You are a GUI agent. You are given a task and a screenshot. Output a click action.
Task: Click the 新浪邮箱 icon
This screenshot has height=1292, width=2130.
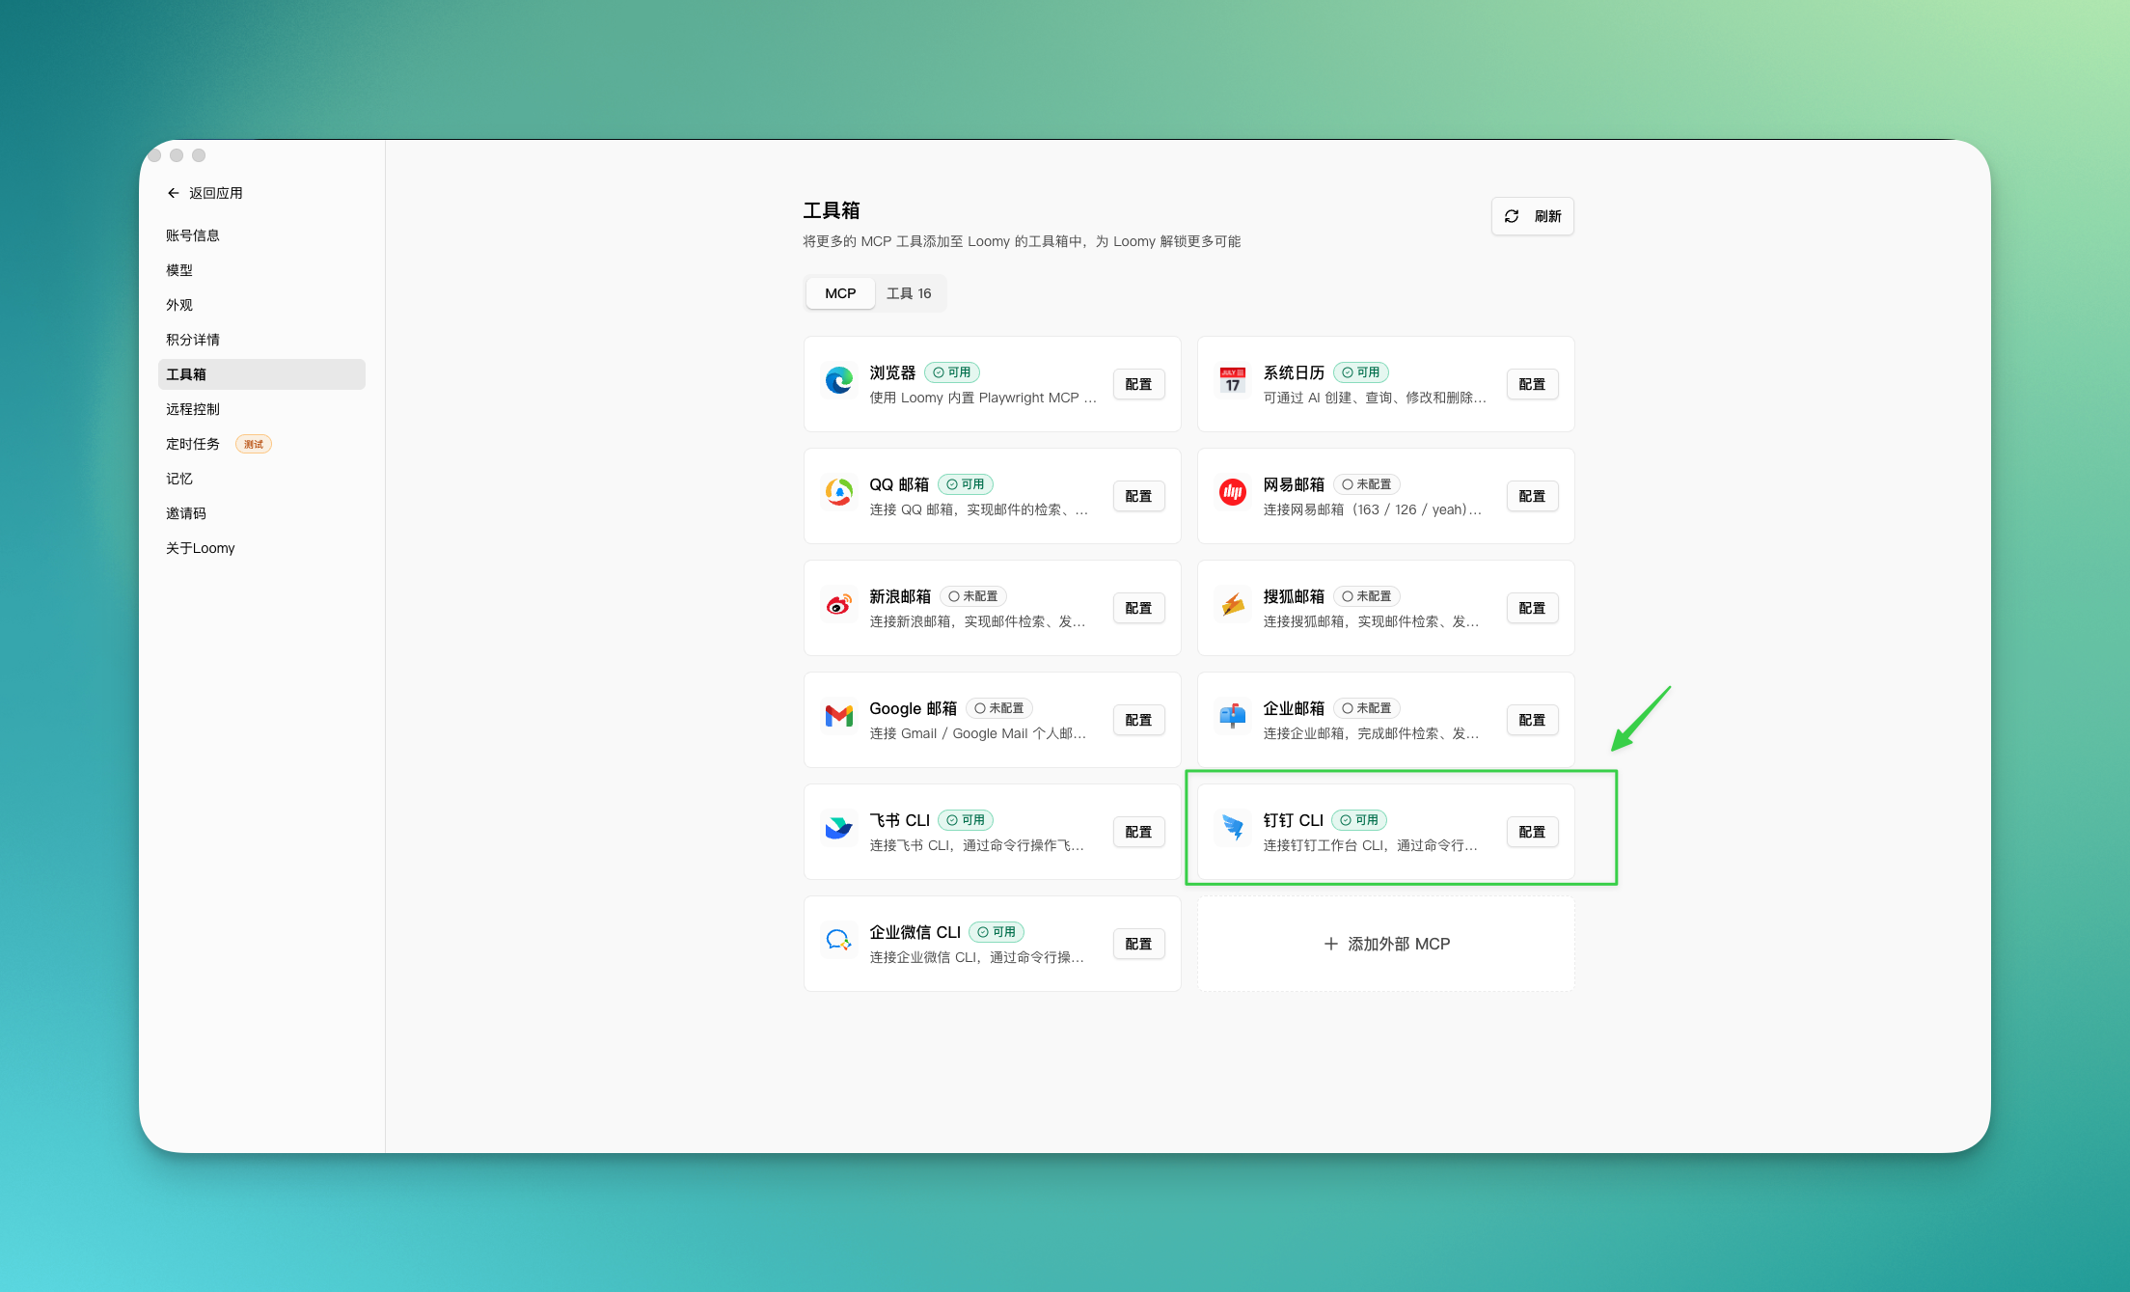pos(838,602)
